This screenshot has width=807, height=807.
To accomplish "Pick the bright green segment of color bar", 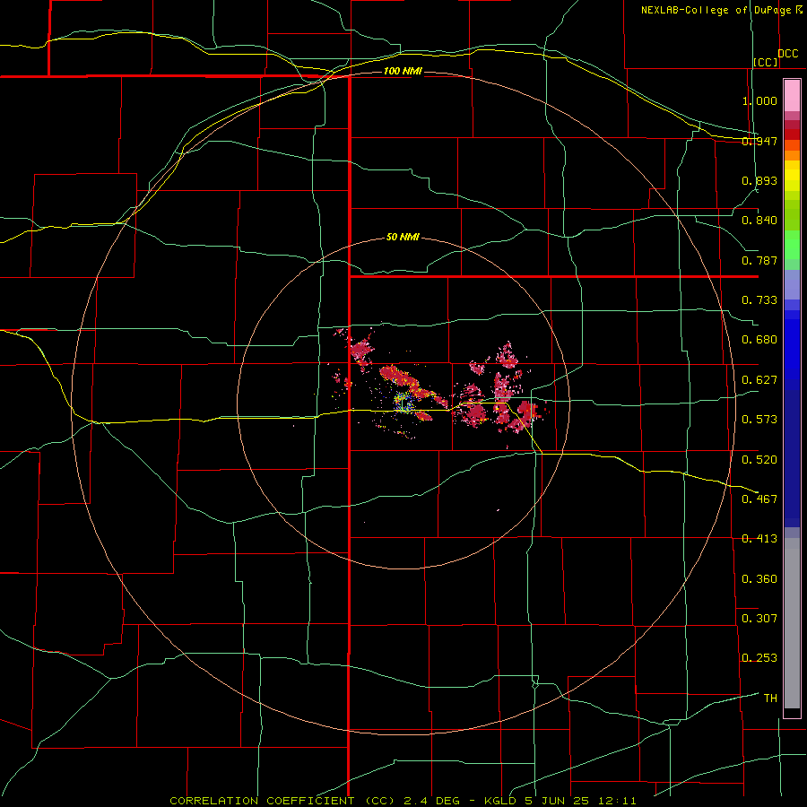I will (792, 245).
